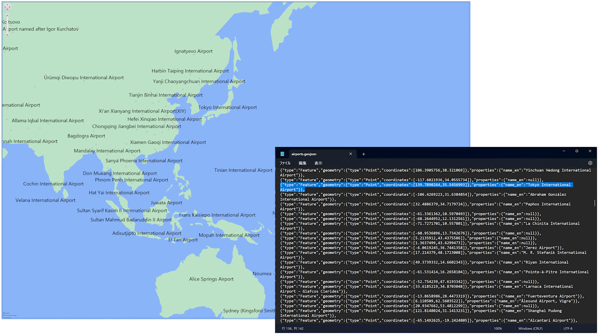Click Harbin Taiping International Airport map label
This screenshot has width=598, height=334.
tap(190, 71)
